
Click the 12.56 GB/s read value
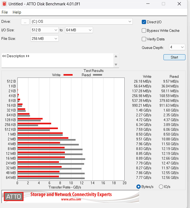coord(170,178)
